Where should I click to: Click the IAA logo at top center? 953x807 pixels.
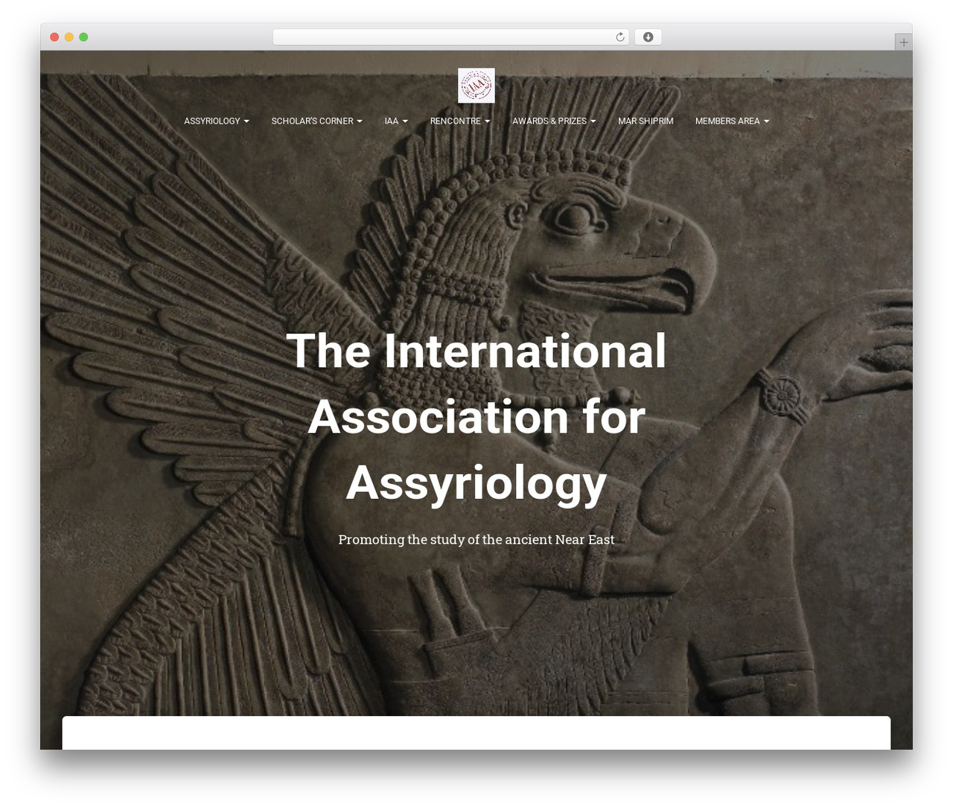pyautogui.click(x=476, y=86)
